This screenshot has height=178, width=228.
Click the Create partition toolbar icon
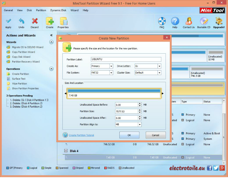(x=50, y=21)
